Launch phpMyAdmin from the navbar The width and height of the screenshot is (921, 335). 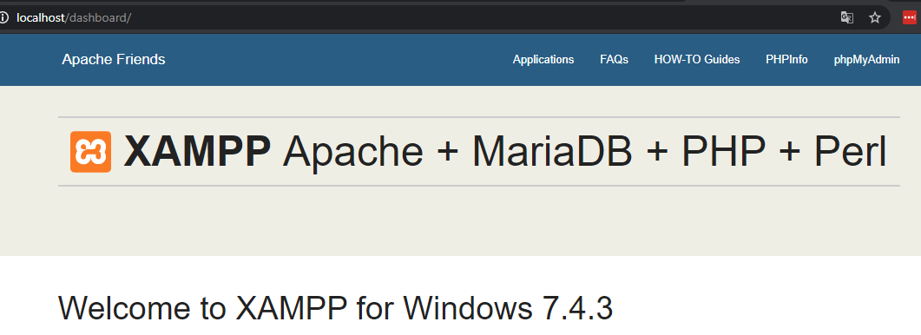click(866, 59)
